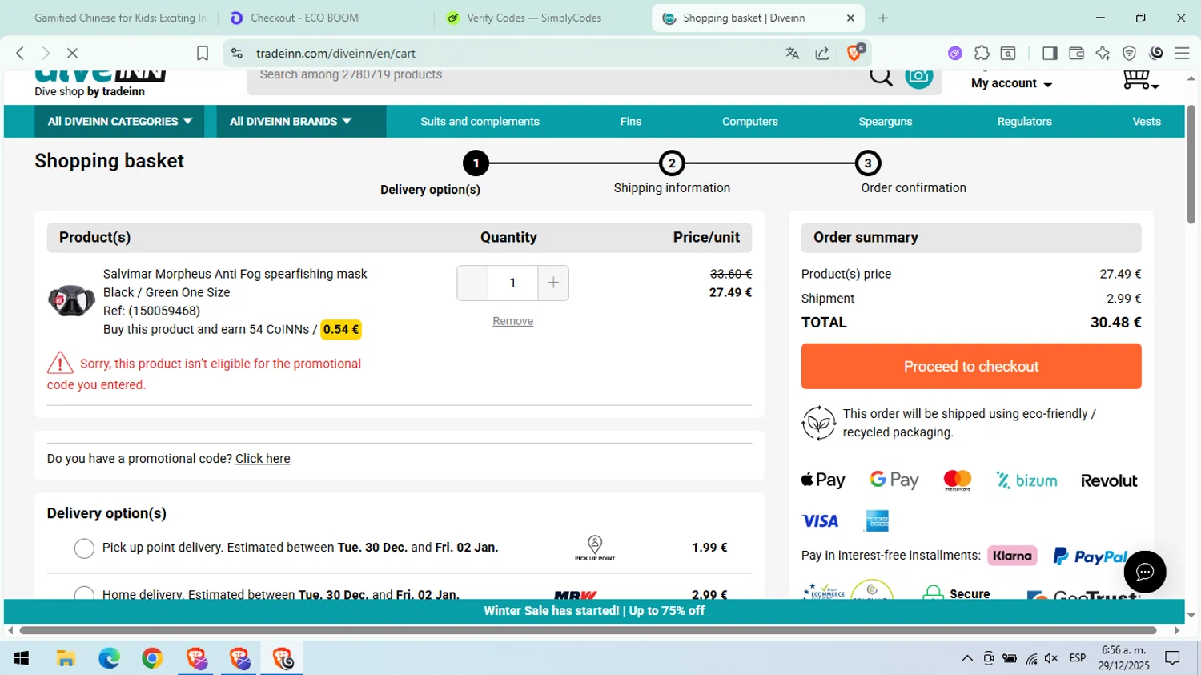Click the bookmark icon beside address bar
This screenshot has height=675, width=1201.
[203, 53]
